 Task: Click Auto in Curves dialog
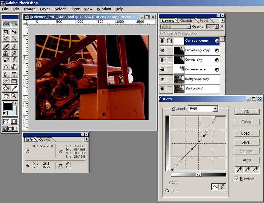[247, 160]
